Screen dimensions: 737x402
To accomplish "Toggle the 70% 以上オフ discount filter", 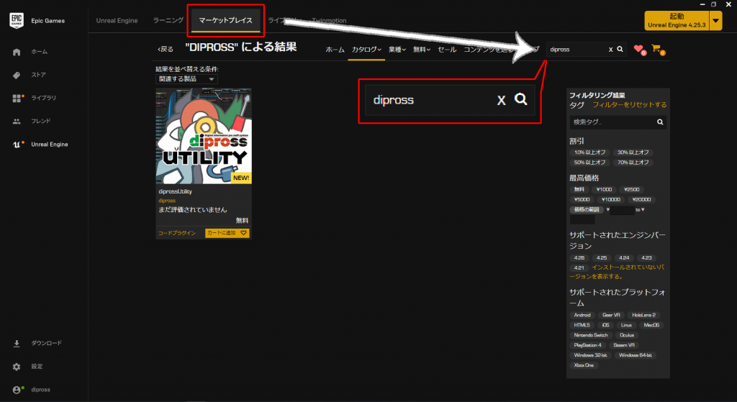I will (x=633, y=163).
